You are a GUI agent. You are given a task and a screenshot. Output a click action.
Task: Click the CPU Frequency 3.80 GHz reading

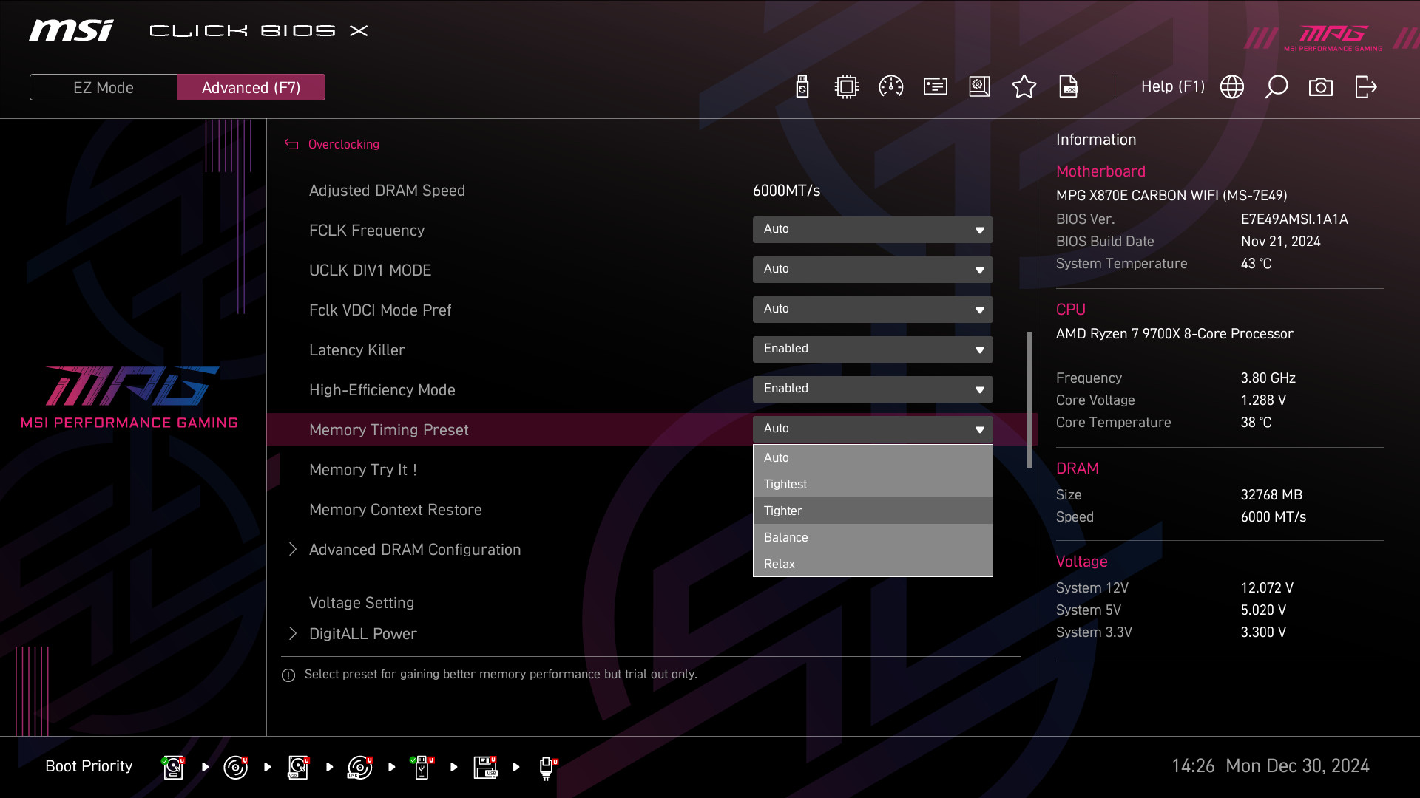[x=1268, y=378]
